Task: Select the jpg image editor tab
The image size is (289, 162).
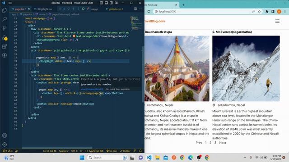Action: (x=94, y=9)
